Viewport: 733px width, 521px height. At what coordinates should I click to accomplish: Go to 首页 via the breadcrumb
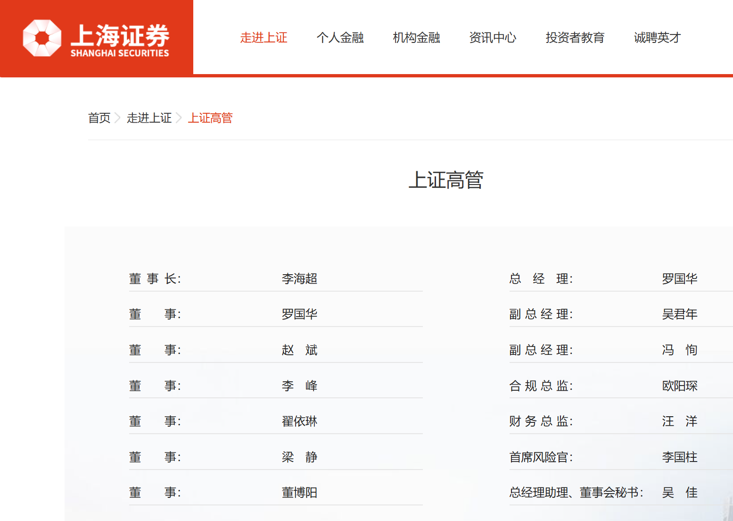tap(99, 118)
